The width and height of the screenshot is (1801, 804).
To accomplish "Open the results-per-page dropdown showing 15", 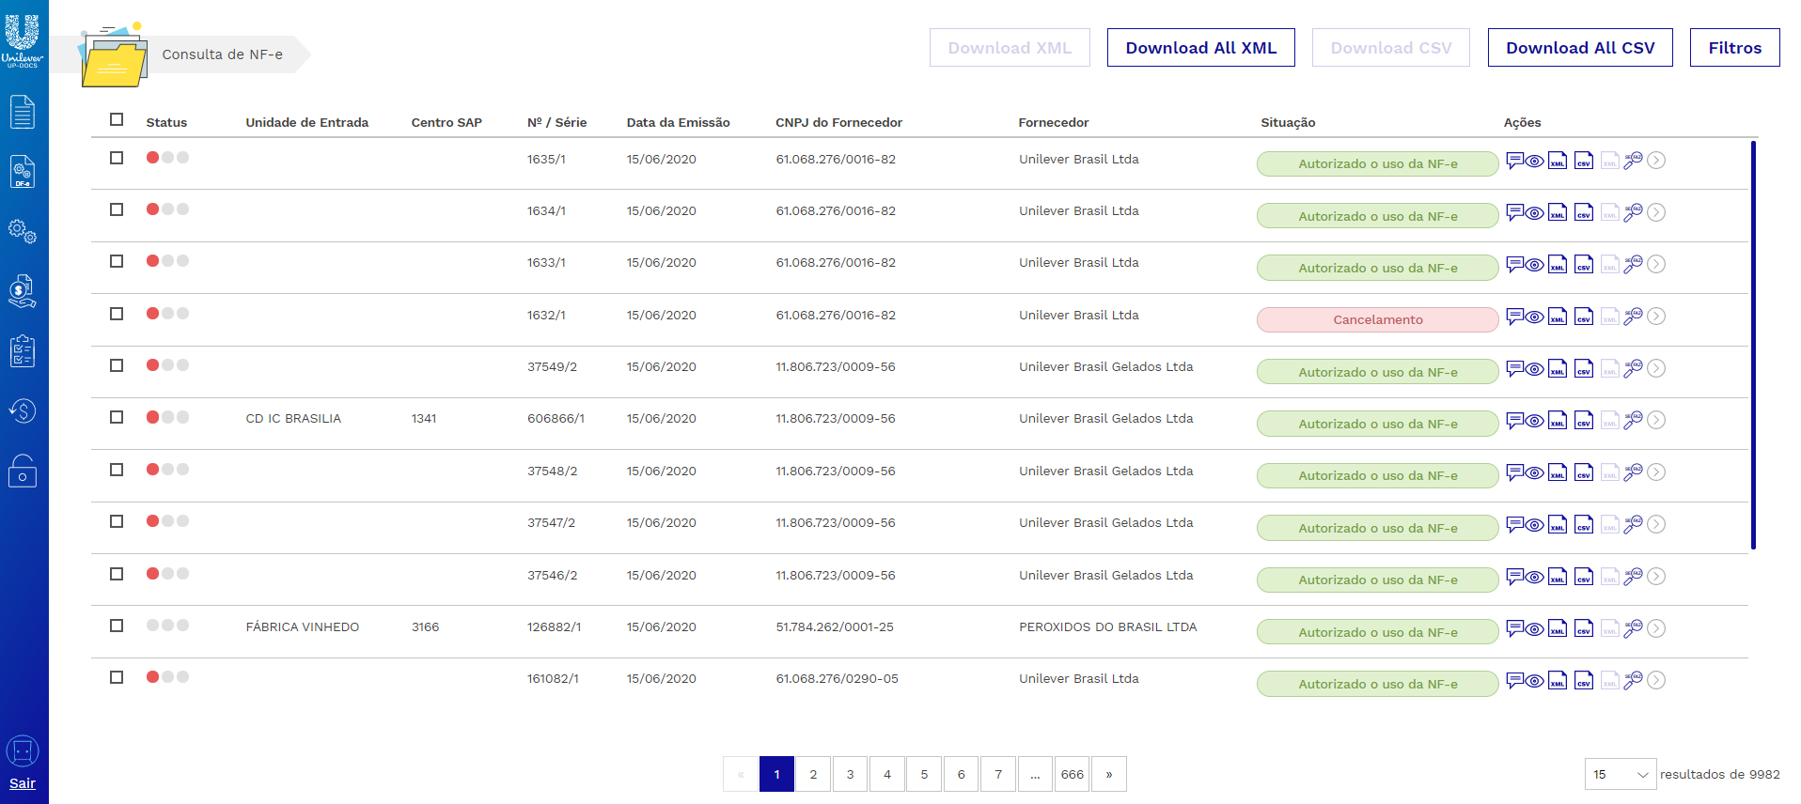I will pos(1621,774).
